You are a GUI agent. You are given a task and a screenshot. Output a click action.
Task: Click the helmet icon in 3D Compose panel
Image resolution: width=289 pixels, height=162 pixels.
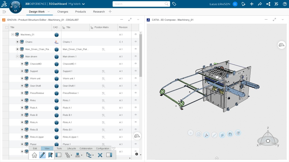(x=282, y=45)
